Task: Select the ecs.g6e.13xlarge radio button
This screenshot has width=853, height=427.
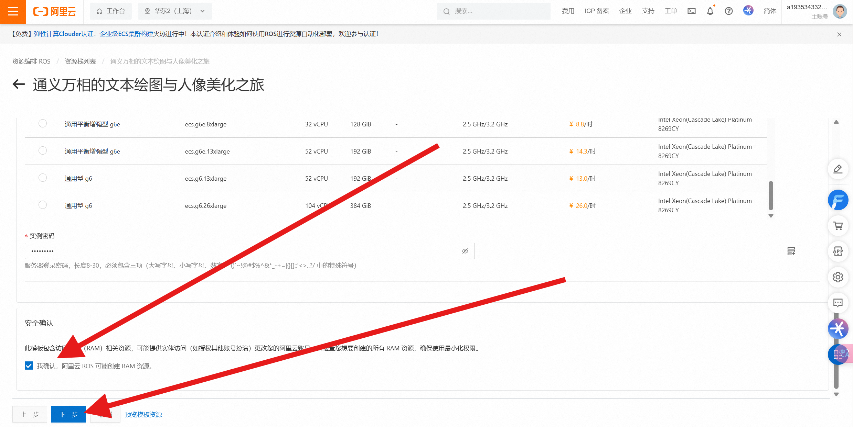Action: click(43, 151)
